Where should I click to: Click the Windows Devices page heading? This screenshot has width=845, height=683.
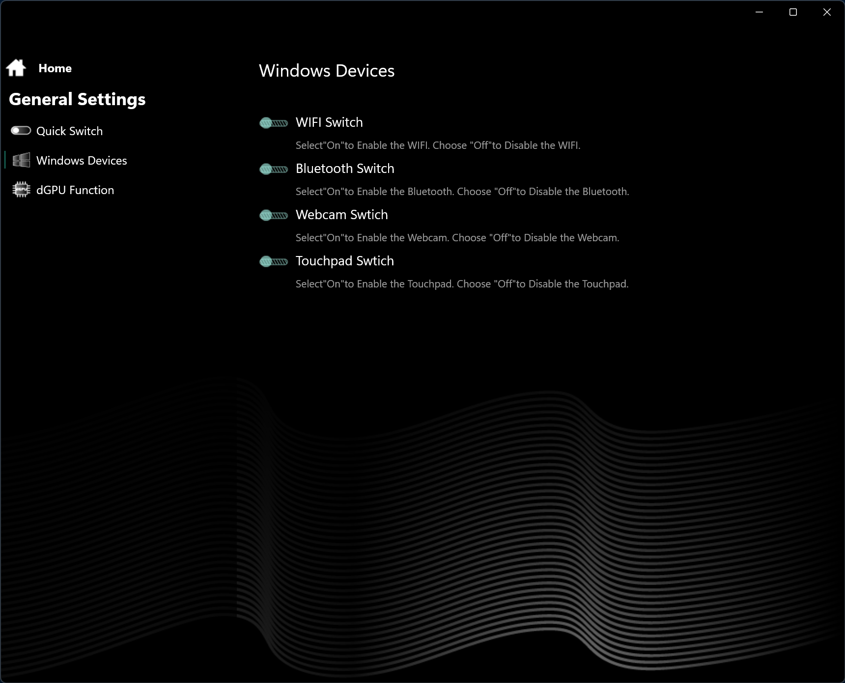(327, 71)
